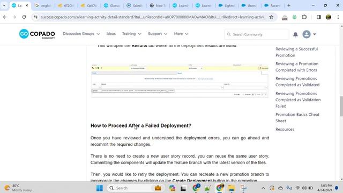Open the Ideas menu item
Viewport: 343px width, 193px height.
click(x=111, y=34)
